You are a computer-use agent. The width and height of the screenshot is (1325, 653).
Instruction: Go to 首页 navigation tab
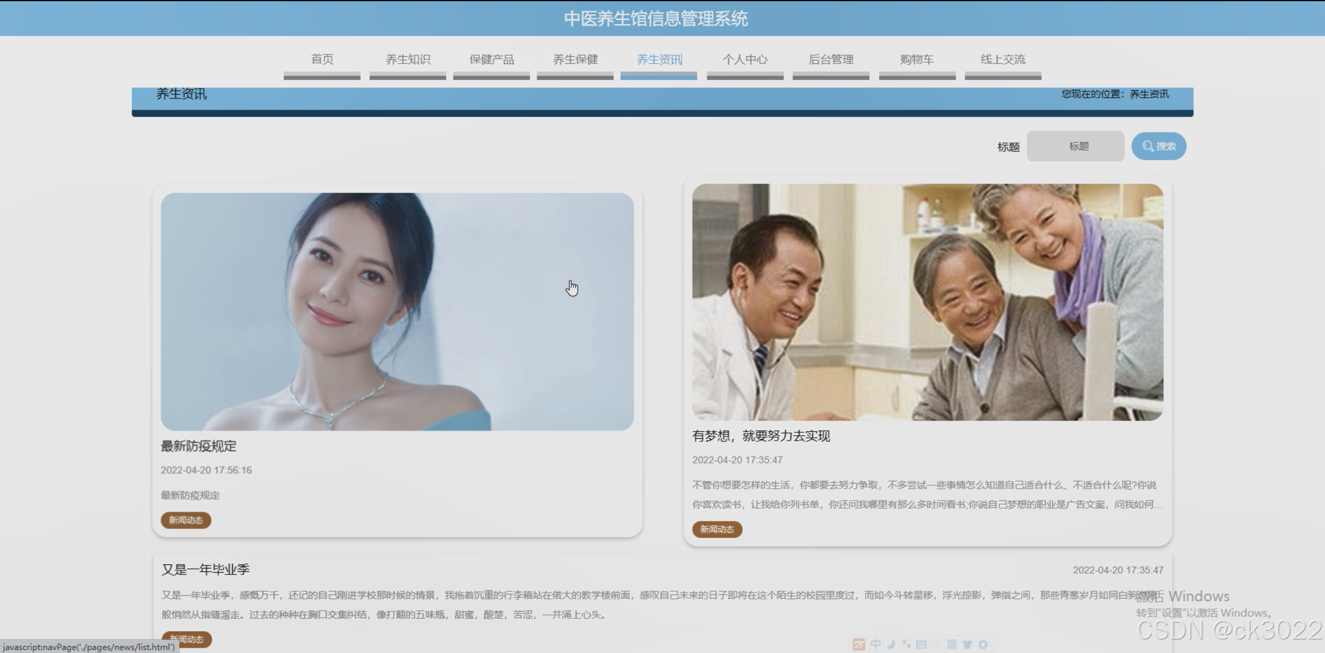(x=322, y=59)
